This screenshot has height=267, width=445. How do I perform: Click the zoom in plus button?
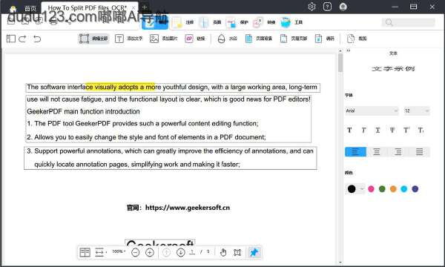(x=150, y=252)
